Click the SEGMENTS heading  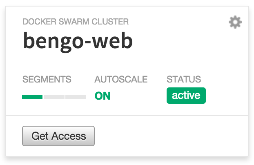coord(47,79)
